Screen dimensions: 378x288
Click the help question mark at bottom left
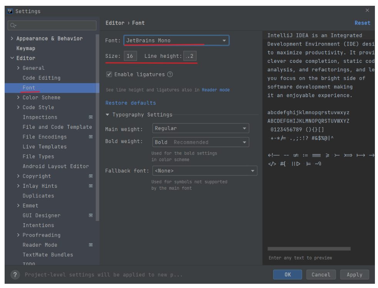point(15,275)
